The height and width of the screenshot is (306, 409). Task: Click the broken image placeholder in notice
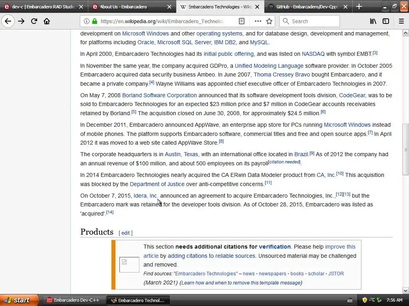(x=129, y=265)
